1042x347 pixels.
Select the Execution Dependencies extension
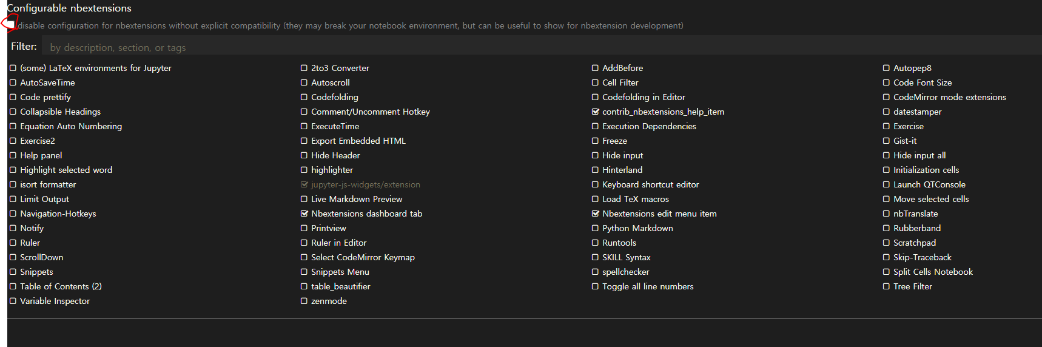pos(649,126)
